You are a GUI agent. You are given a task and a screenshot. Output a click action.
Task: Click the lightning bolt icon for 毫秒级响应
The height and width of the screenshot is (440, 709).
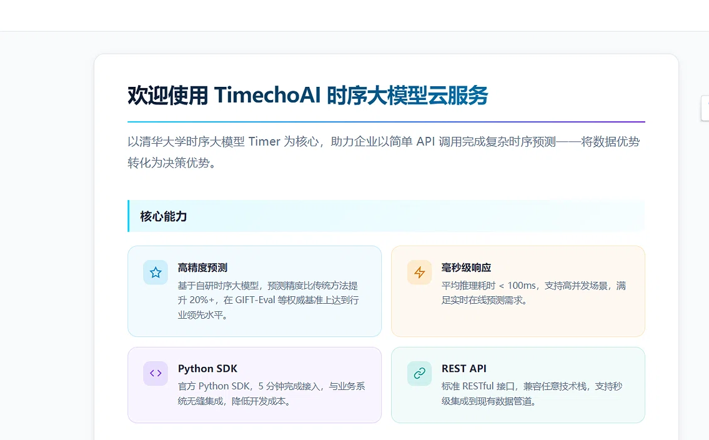pos(419,272)
